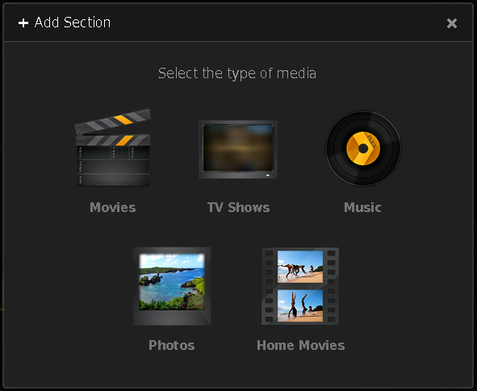The width and height of the screenshot is (477, 391).
Task: Click the Movies text label
Action: (113, 207)
